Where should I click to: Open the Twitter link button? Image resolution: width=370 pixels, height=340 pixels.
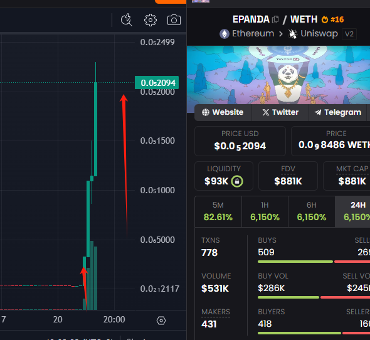(x=280, y=112)
